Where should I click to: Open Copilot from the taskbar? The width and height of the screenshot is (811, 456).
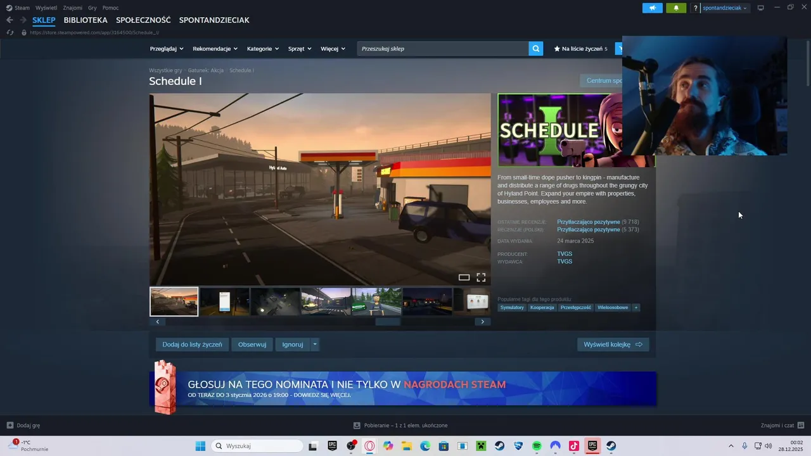pos(388,446)
